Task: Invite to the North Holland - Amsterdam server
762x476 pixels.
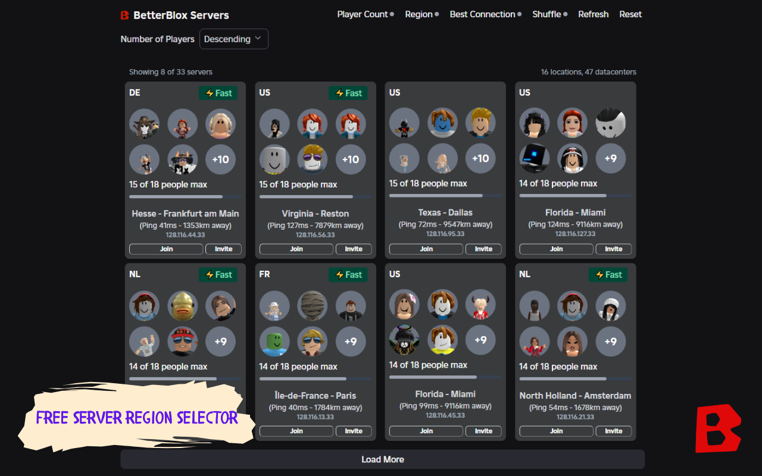Action: 614,431
